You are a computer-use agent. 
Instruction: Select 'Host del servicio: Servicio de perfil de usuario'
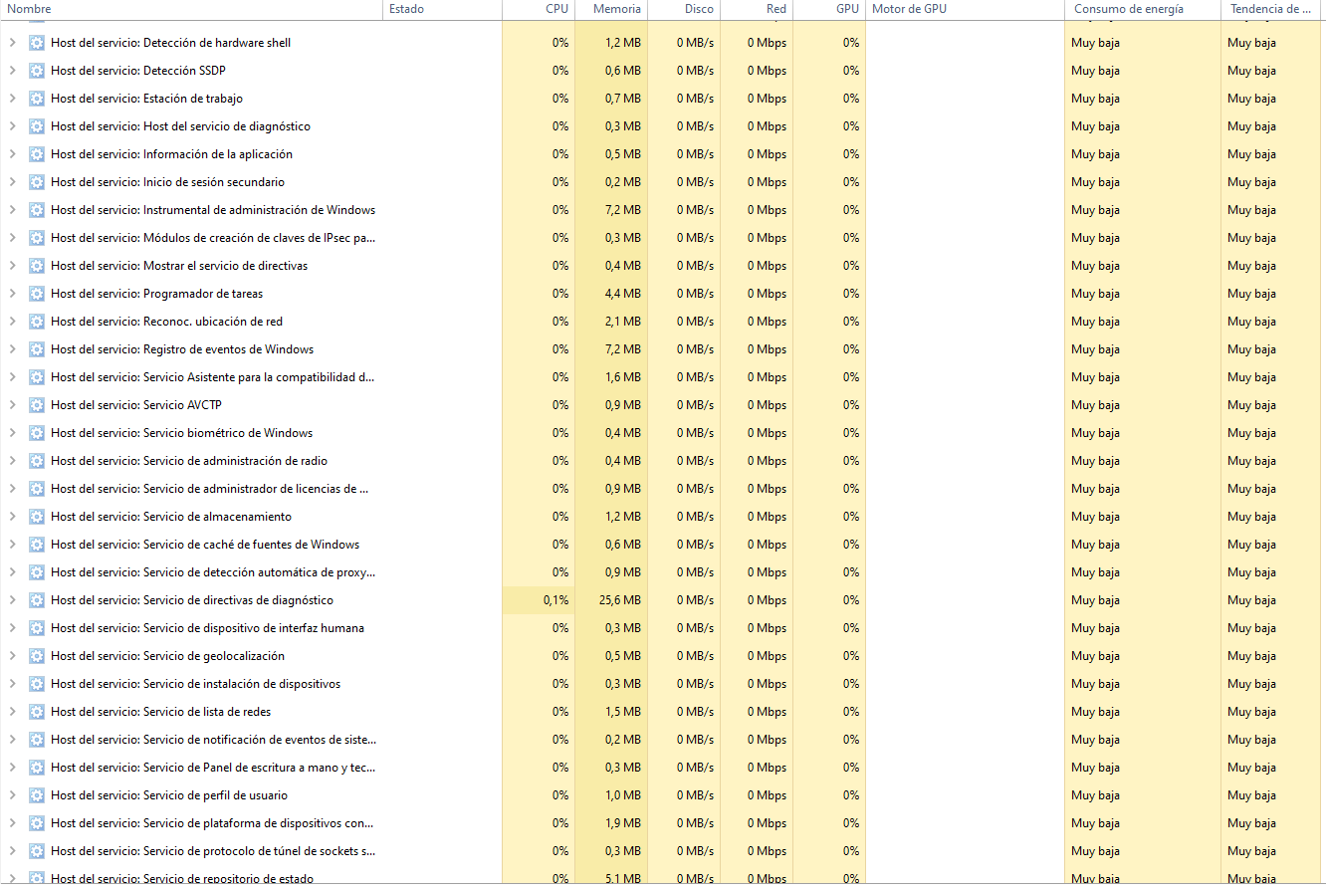(169, 795)
